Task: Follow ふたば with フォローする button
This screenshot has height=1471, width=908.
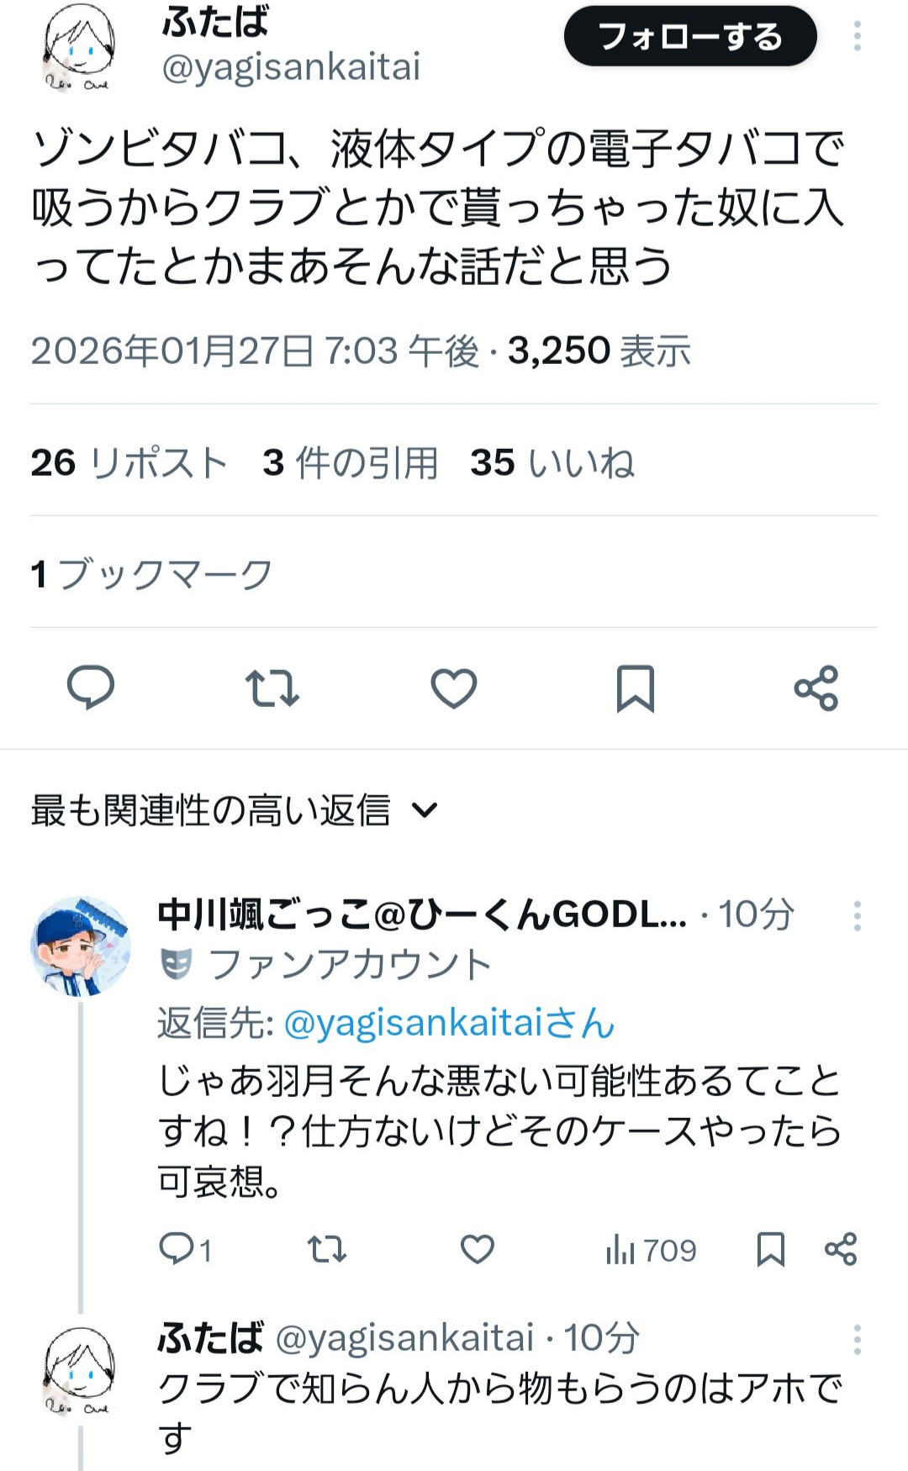Action: (690, 36)
